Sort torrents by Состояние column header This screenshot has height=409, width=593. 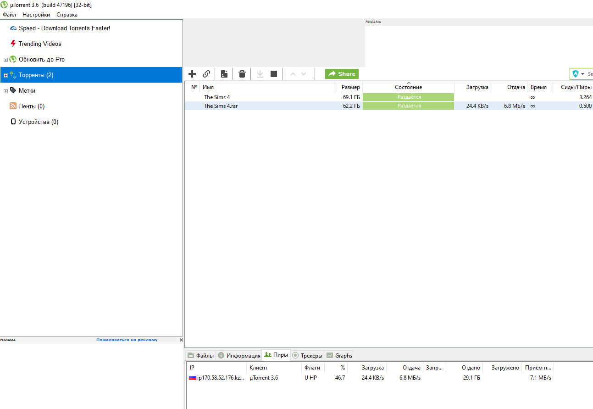[x=408, y=87]
